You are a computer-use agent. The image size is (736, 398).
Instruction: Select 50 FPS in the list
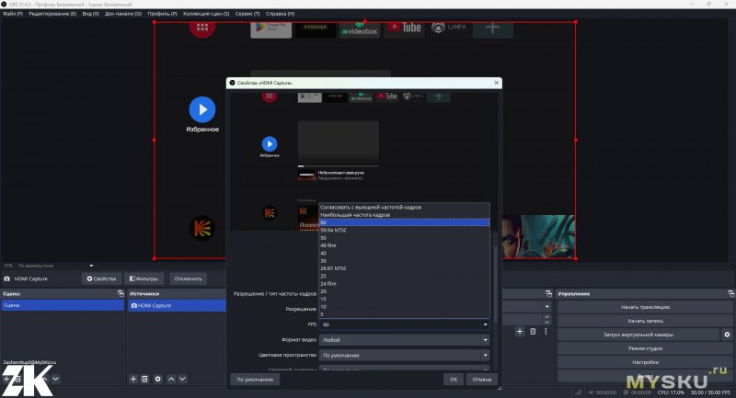(404, 238)
